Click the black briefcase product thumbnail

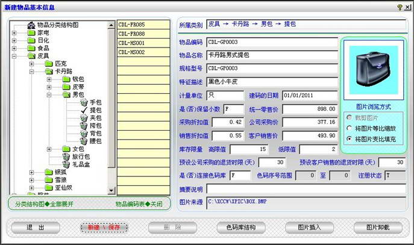point(374,70)
